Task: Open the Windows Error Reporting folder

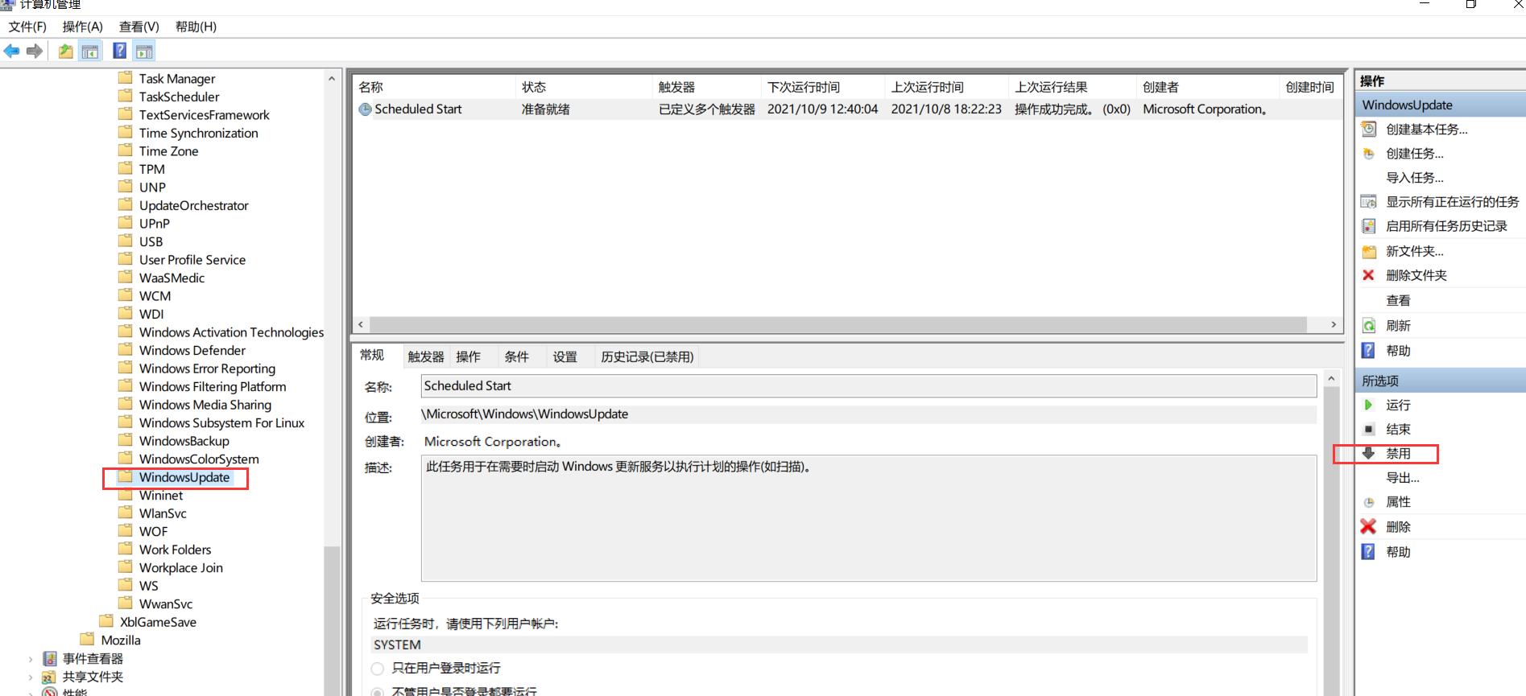Action: pos(207,369)
